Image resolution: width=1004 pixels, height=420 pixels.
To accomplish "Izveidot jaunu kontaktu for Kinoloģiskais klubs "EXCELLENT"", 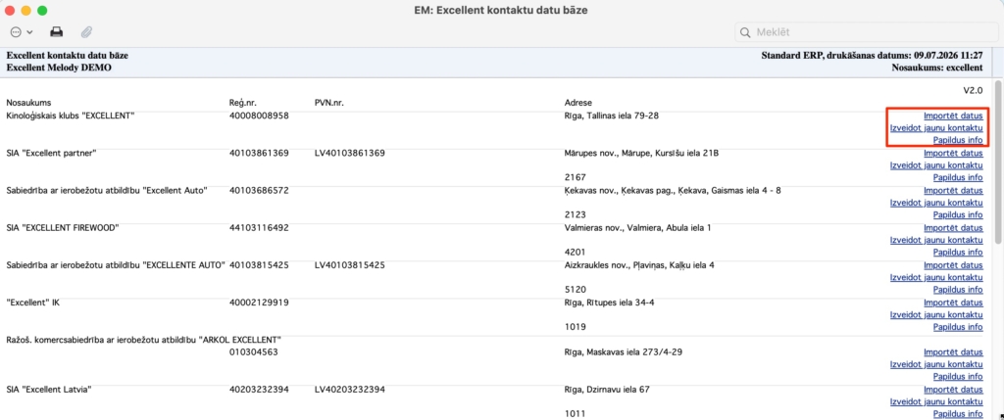I will (x=936, y=128).
